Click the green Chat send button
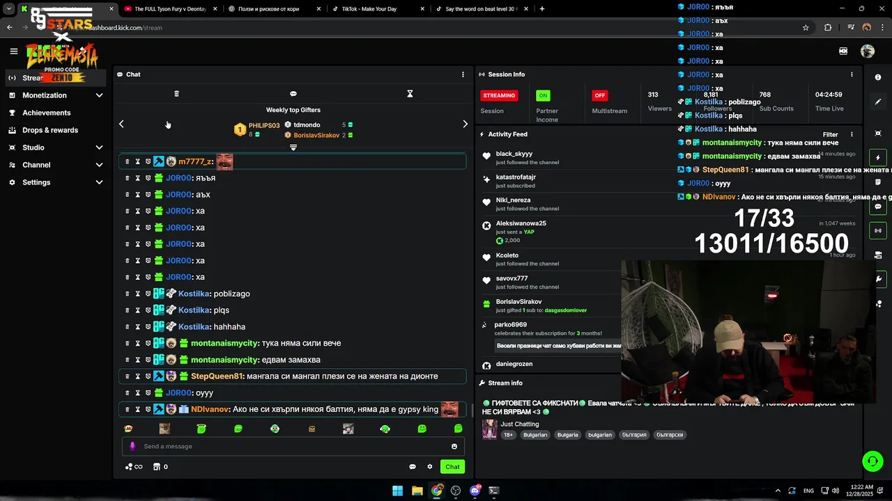 pos(453,467)
